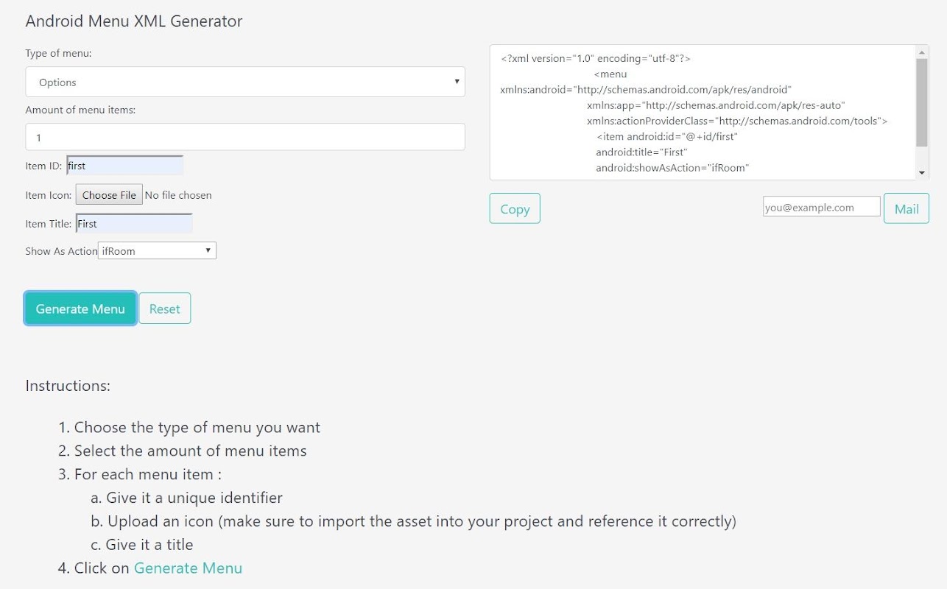The image size is (947, 589).
Task: Click the android:title="First" XML line
Action: [641, 152]
